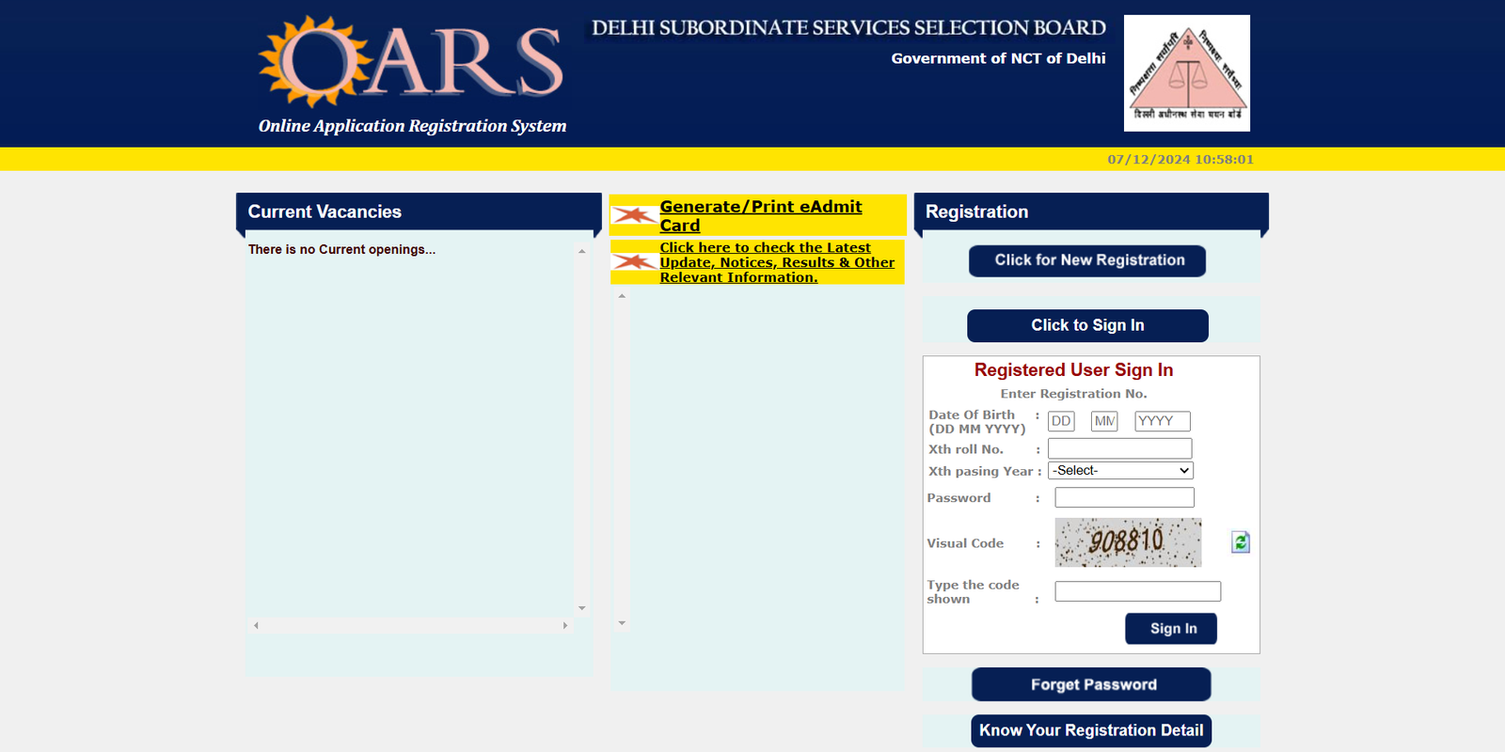Focus the Xth roll No. field
Screen dimensions: 1505x752
pos(1120,448)
